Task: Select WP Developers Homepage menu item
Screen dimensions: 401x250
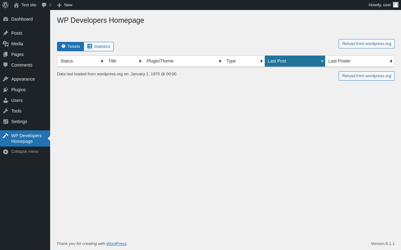Action: click(25, 138)
